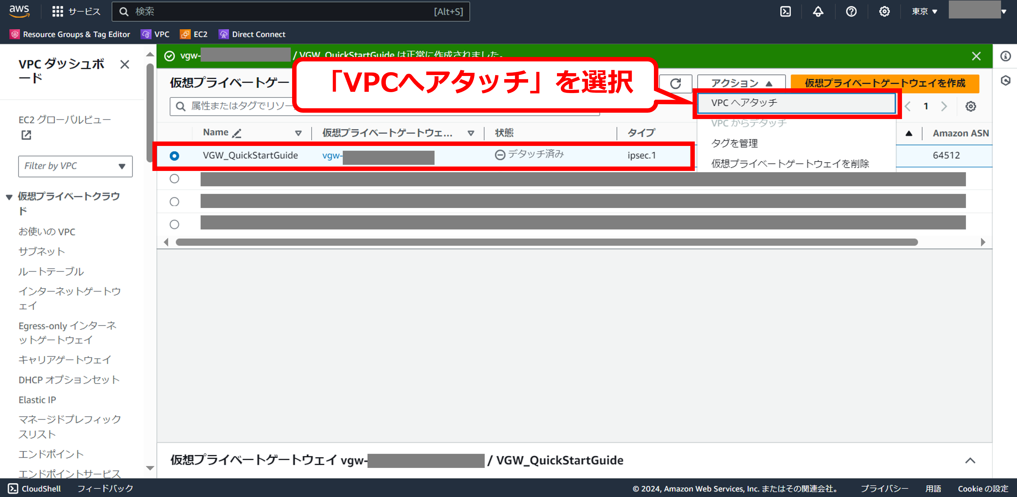Viewport: 1017px width, 497px height.
Task: Click the help question mark icon
Action: point(851,11)
